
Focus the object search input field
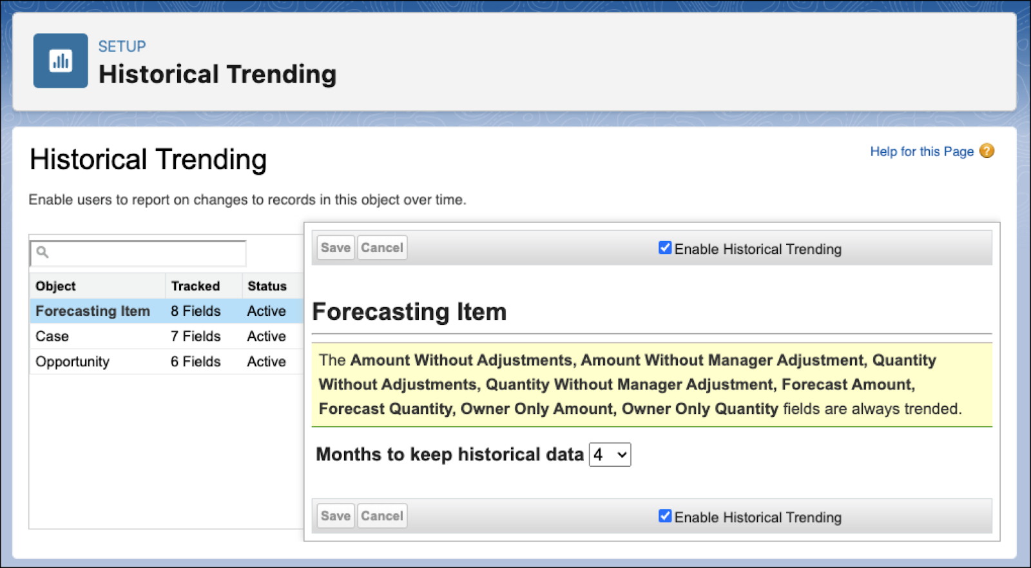pos(138,253)
